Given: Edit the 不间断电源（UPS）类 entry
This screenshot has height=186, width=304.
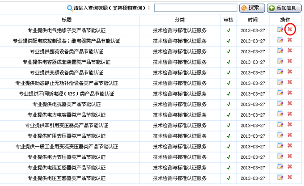Looking at the screenshot, I should click(280, 93).
